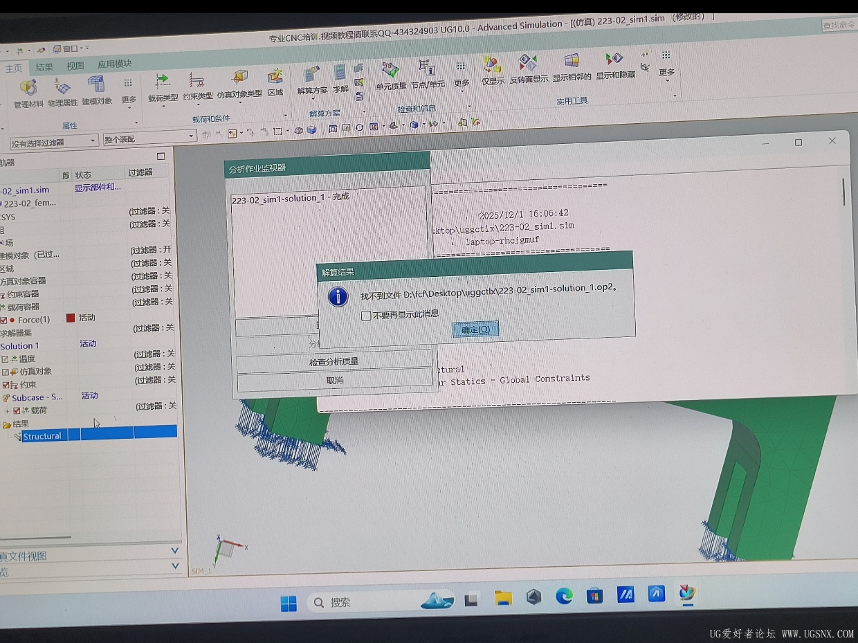Screen dimensions: 858x643
Task: Switch to the 结果 (Results) ribbon tab
Action: pyautogui.click(x=44, y=67)
